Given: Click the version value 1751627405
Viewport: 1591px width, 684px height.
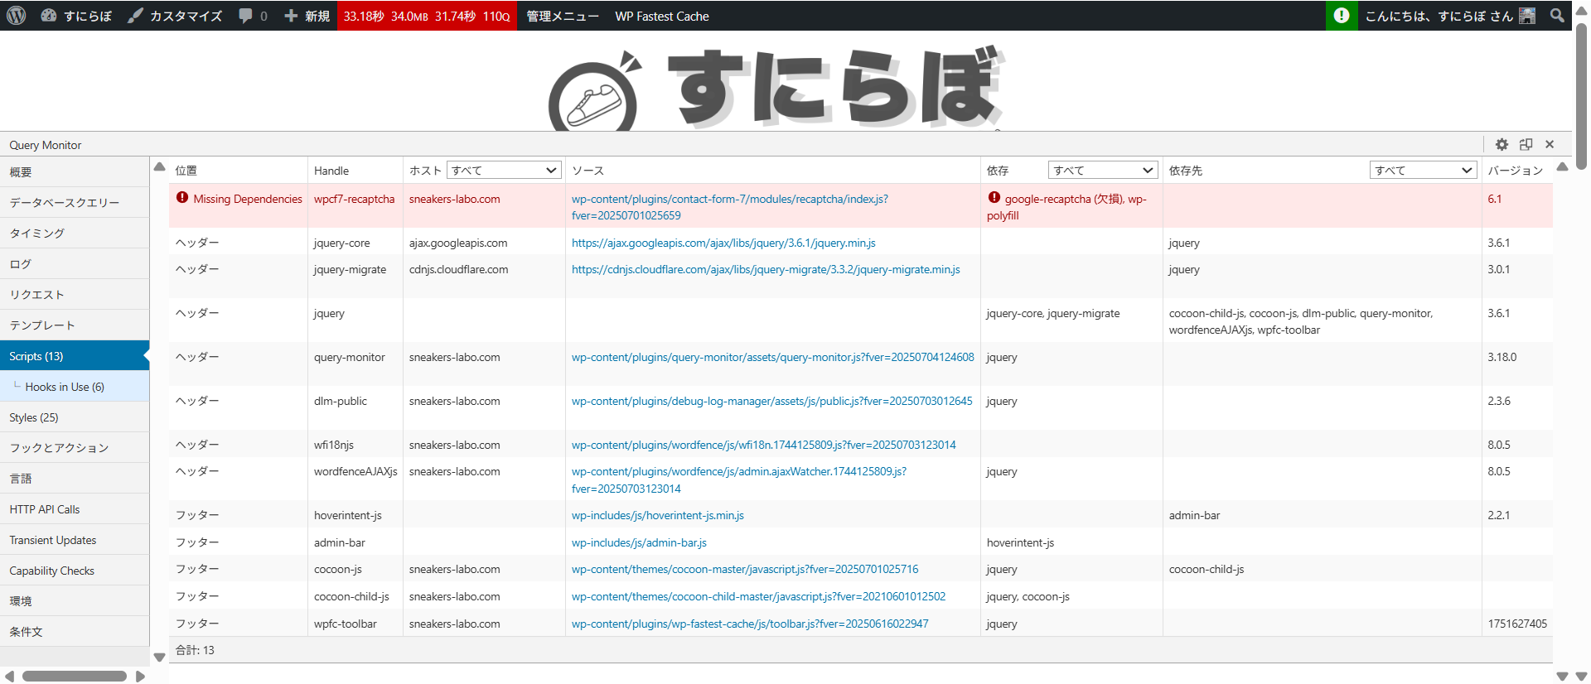Looking at the screenshot, I should coord(1517,624).
